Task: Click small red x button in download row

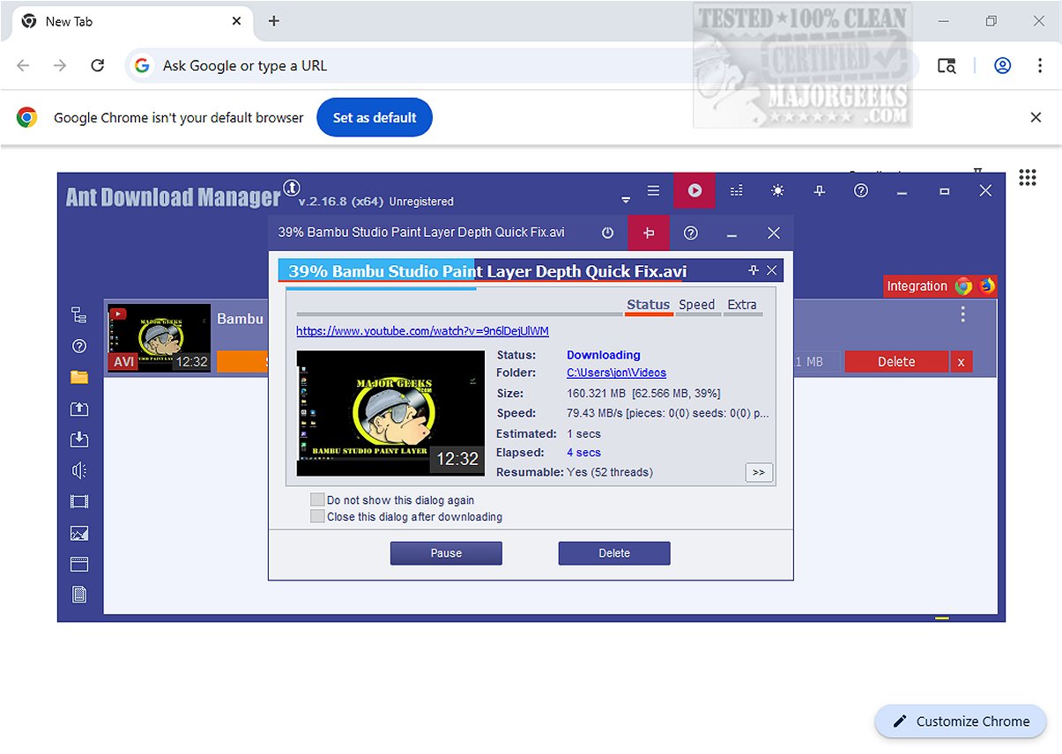Action: coord(962,362)
